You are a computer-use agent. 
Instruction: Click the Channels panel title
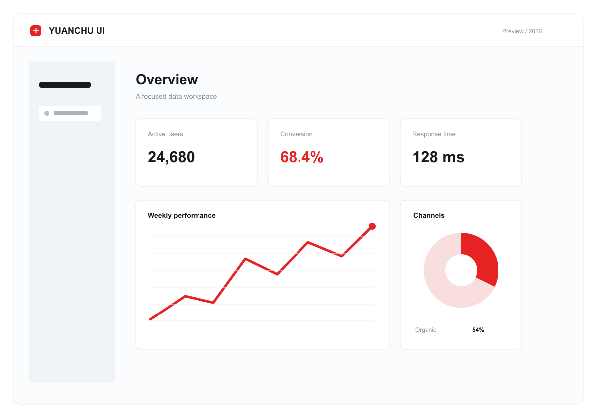click(x=429, y=215)
